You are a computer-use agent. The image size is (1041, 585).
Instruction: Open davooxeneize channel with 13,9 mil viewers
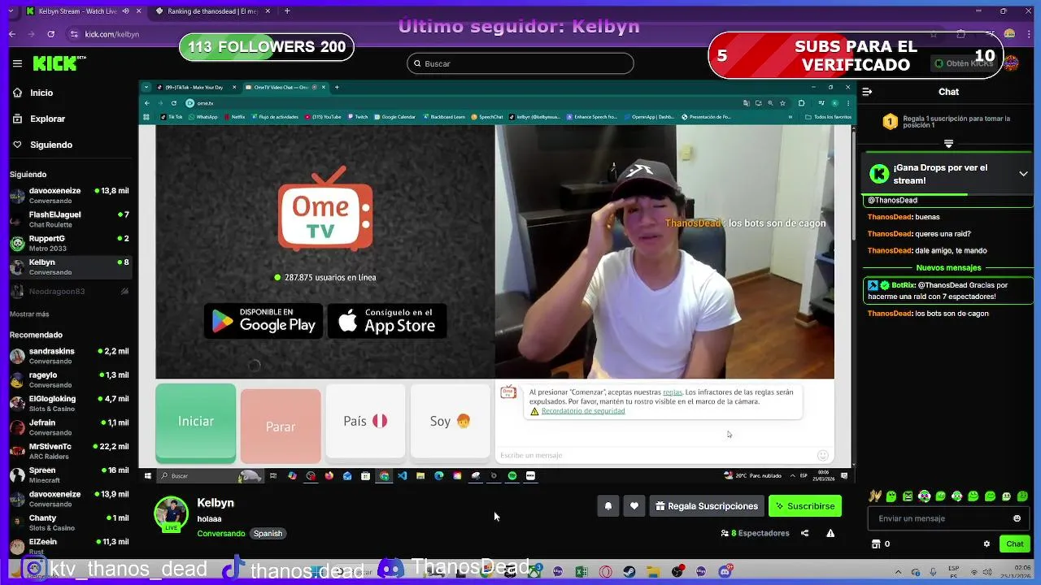click(x=69, y=499)
